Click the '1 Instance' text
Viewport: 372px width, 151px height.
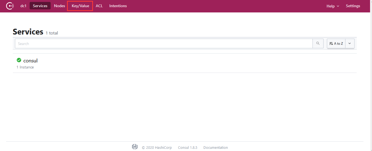click(25, 67)
